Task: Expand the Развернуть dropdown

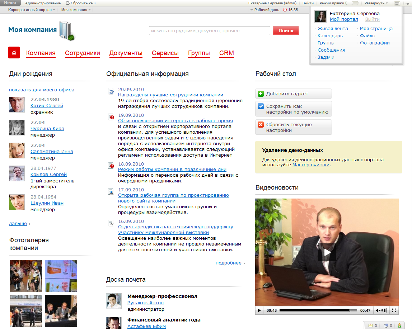Action: coord(376,3)
